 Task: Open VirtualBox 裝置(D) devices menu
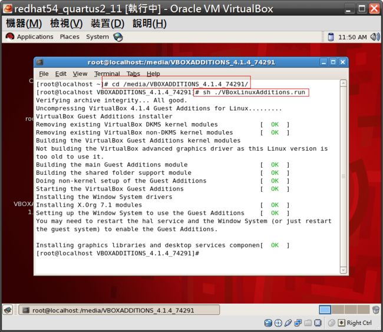107,24
